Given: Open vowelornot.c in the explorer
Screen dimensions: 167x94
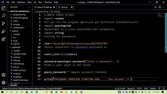Looking at the screenshot, I should (x=19, y=28).
